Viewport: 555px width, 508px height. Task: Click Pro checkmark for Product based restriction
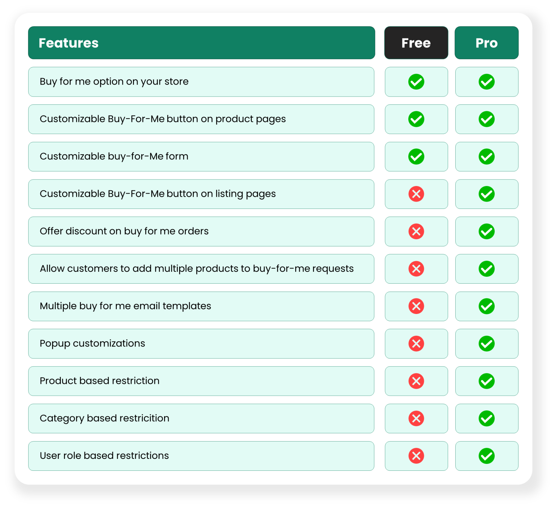(x=487, y=381)
